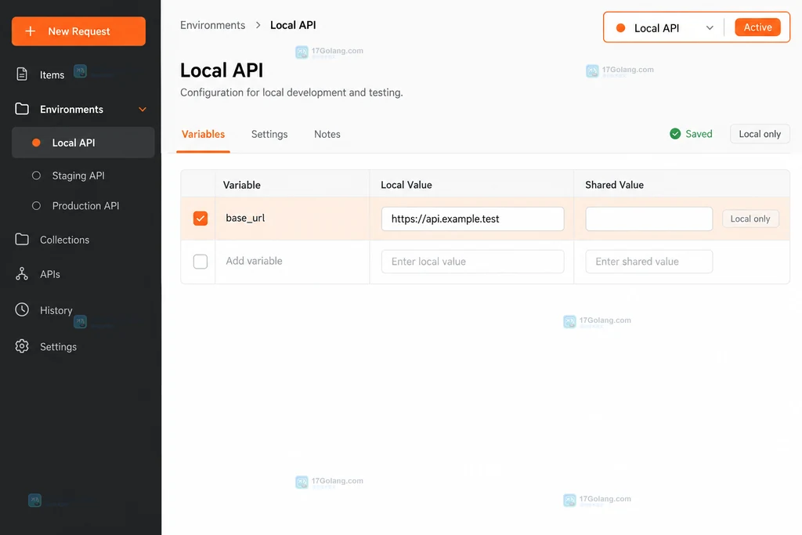Select the Production API environment radio
The image size is (802, 535).
(x=36, y=205)
